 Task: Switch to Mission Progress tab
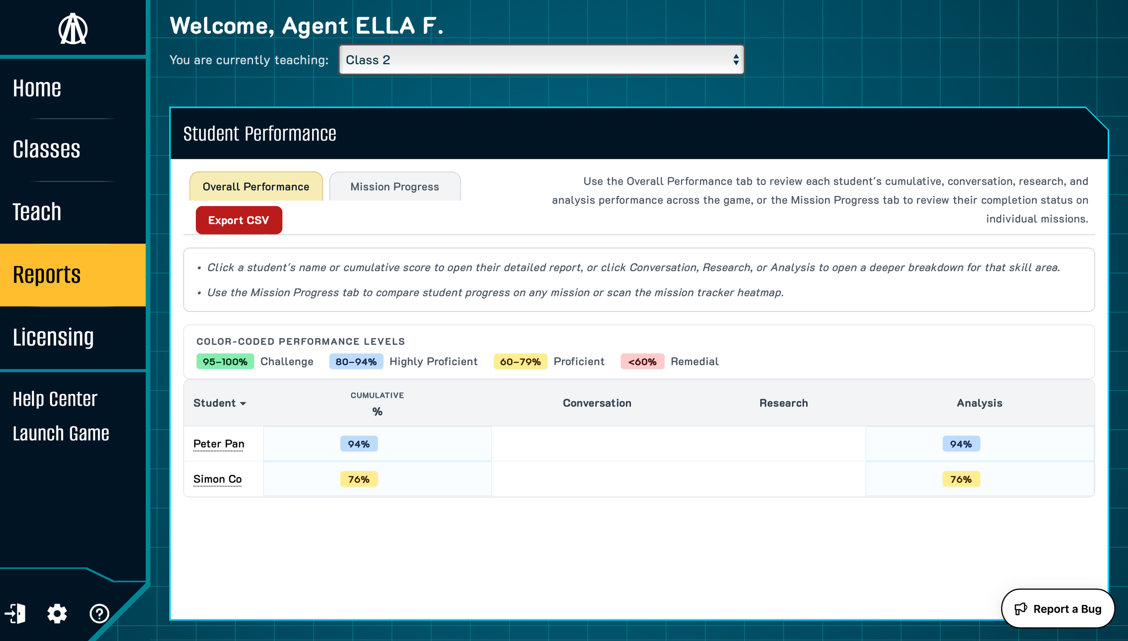pyautogui.click(x=395, y=186)
